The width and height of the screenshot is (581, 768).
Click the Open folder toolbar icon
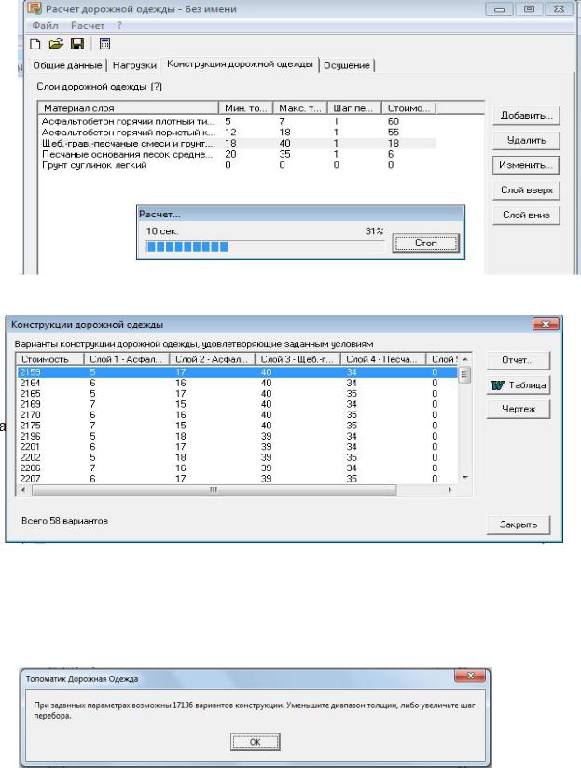click(56, 44)
